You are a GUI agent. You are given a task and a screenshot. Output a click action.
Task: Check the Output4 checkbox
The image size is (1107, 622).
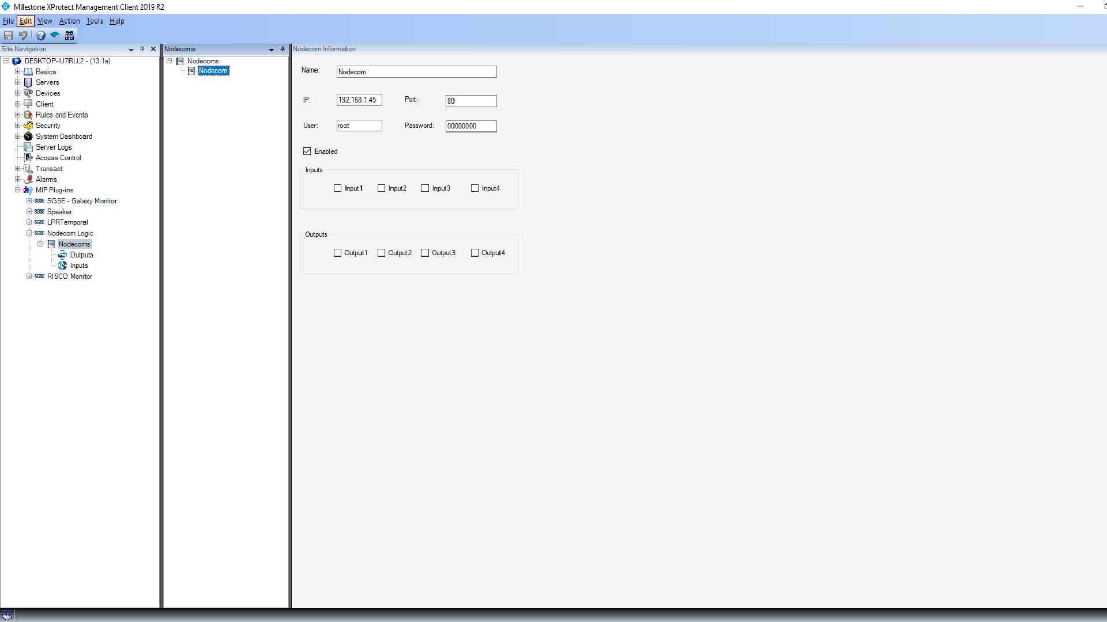(475, 253)
